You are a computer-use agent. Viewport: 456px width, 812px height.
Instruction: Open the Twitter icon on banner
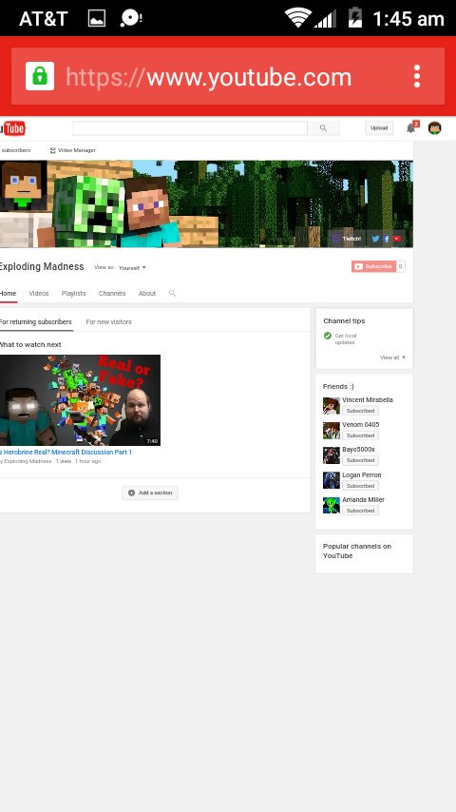(376, 239)
